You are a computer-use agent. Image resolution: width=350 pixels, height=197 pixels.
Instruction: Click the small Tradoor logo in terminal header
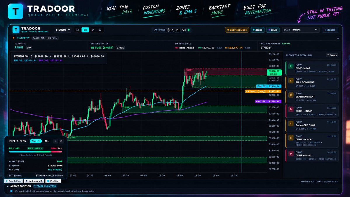pyautogui.click(x=16, y=30)
